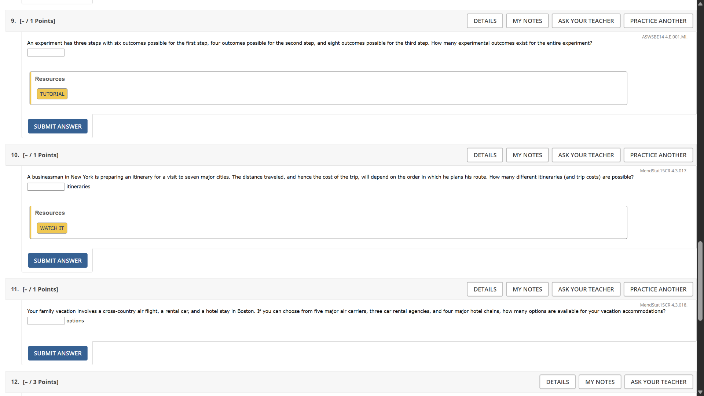Click the itineraries answer field
The image size is (704, 396).
pyautogui.click(x=46, y=187)
